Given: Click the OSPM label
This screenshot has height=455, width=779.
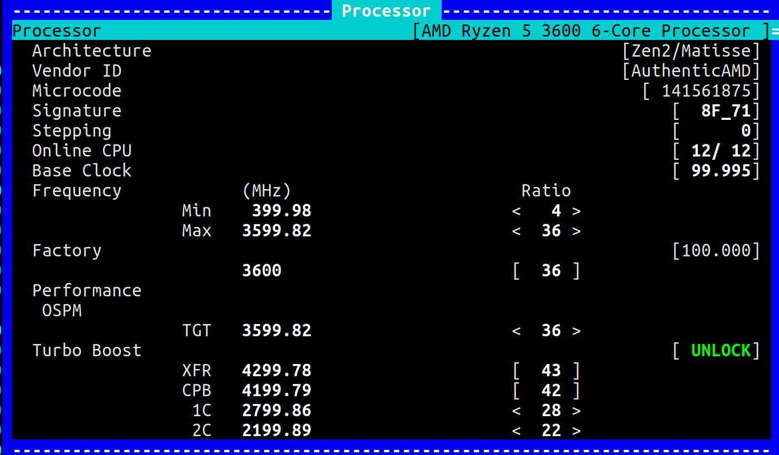Looking at the screenshot, I should [x=62, y=310].
